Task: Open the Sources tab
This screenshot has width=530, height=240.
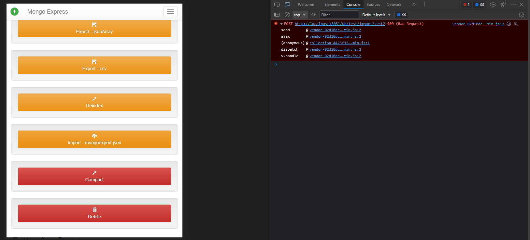Action: (x=373, y=5)
